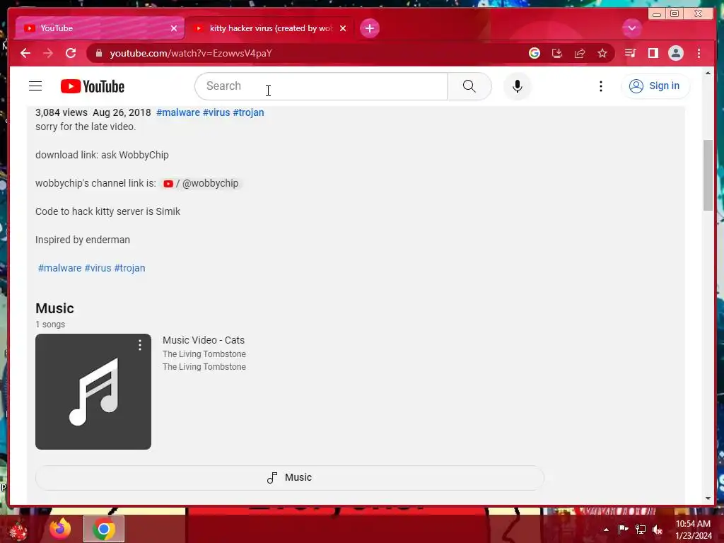
Task: Open network tray icon
Action: pos(641,529)
